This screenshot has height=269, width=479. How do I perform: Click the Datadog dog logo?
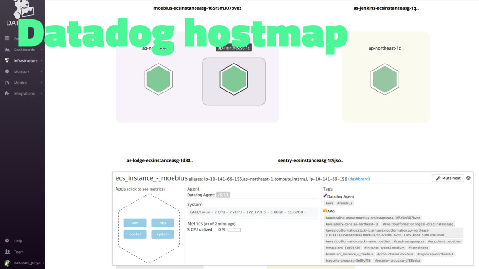pos(23,9)
